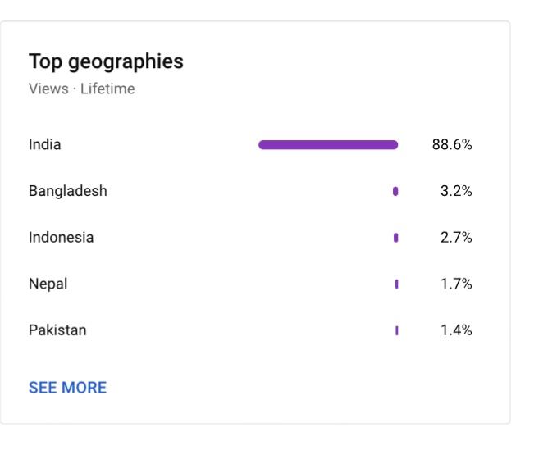This screenshot has width=534, height=450.
Task: Click the Top geographies card title
Action: (x=106, y=62)
